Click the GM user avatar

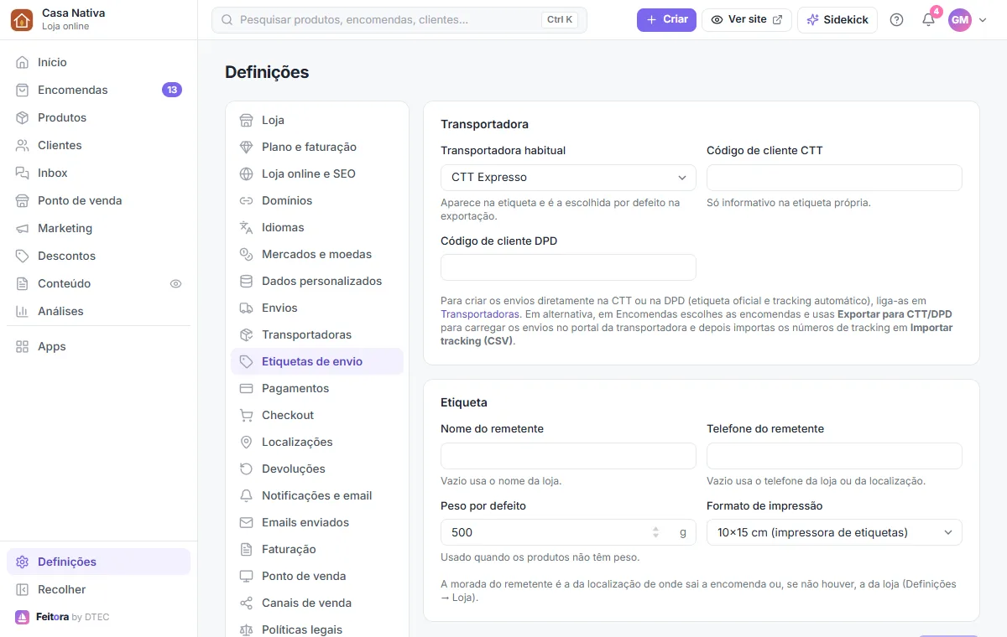pyautogui.click(x=960, y=19)
